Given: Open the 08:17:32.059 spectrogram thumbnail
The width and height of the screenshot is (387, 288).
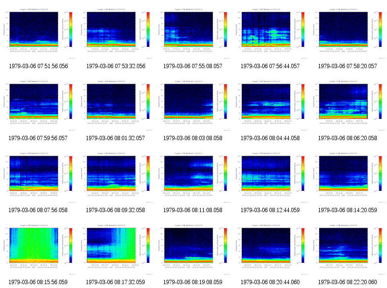Looking at the screenshot, I should (116, 249).
